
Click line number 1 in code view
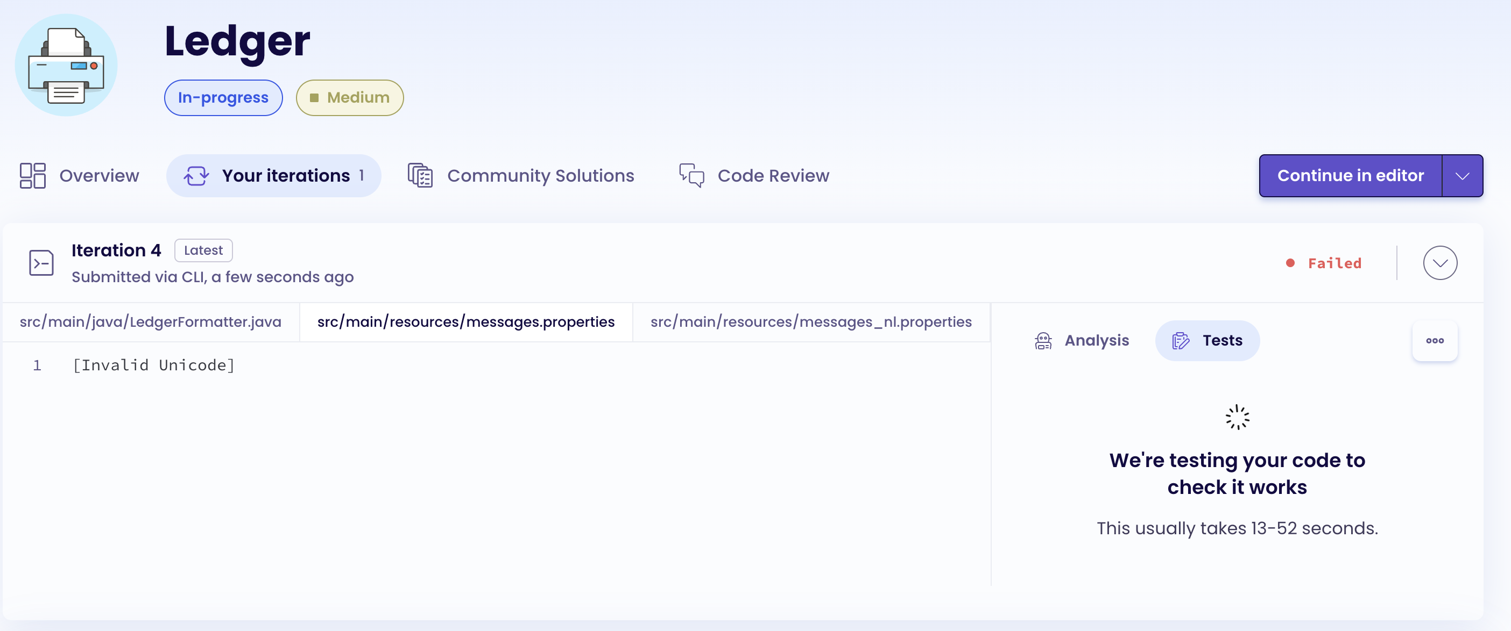tap(37, 365)
